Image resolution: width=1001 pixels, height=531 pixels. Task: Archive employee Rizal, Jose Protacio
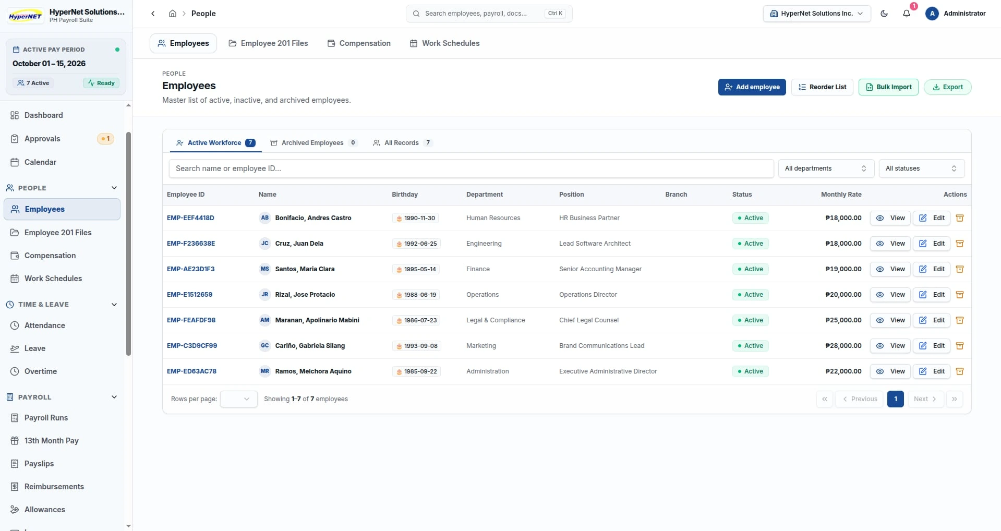[960, 295]
